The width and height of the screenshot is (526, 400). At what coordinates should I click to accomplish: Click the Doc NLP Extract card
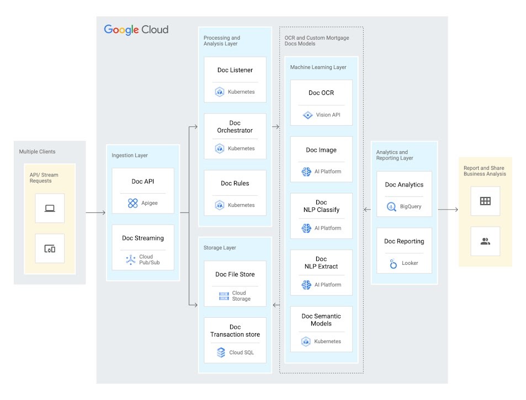[321, 270]
